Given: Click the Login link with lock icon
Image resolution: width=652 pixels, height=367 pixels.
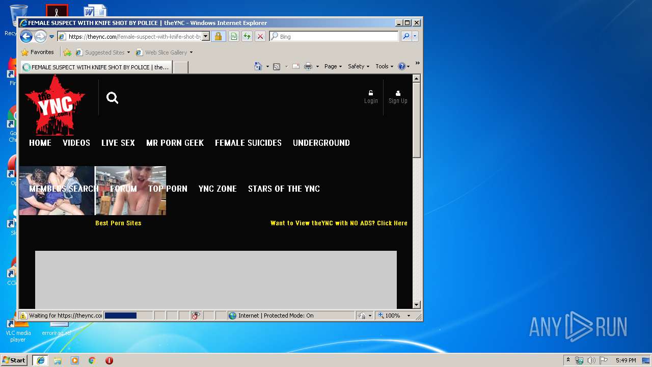Looking at the screenshot, I should coord(371,97).
